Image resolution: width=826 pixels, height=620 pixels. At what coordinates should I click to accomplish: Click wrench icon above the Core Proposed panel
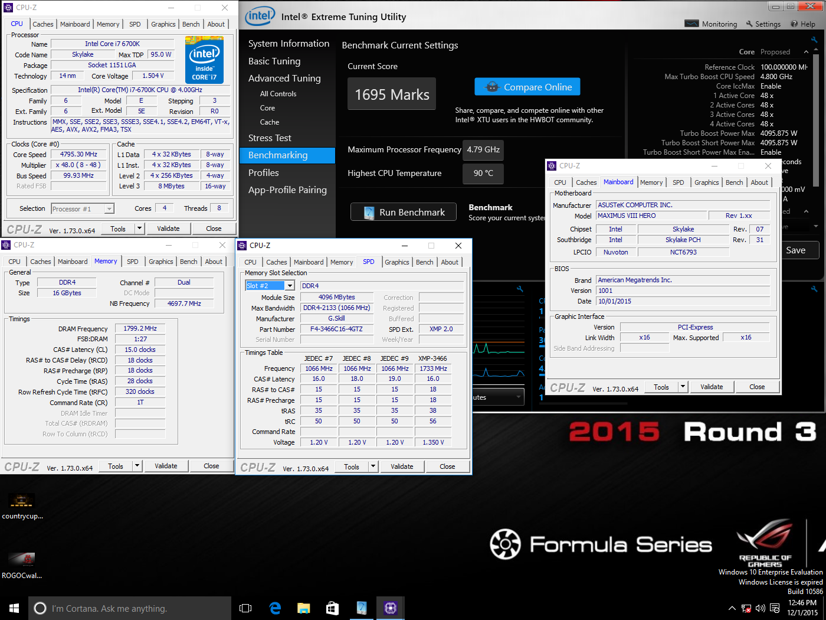[814, 40]
